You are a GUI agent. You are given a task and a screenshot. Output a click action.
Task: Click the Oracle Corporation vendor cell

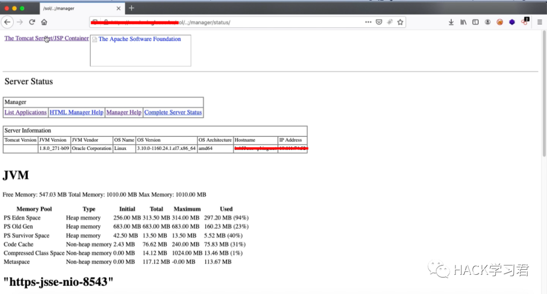point(92,148)
